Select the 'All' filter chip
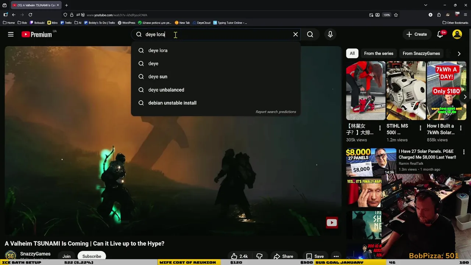The image size is (471, 265). [352, 53]
